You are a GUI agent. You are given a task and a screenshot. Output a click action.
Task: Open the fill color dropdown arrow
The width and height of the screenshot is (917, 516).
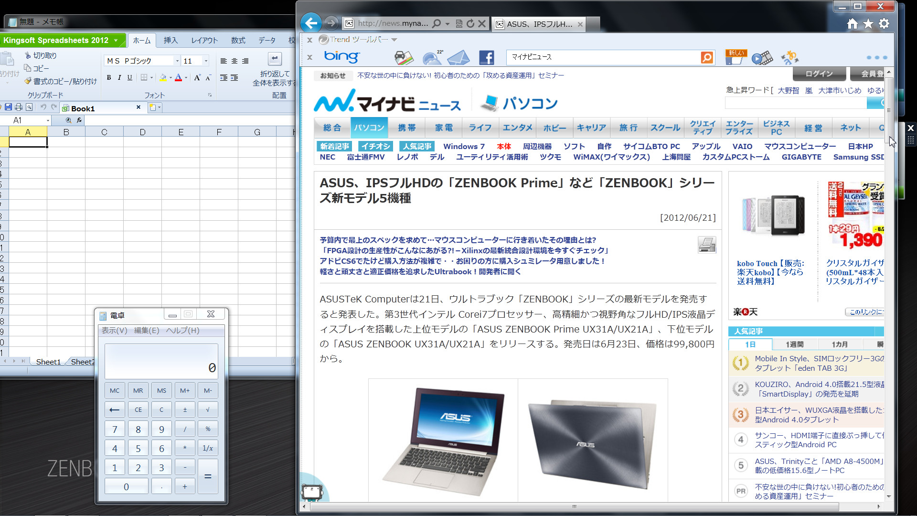click(171, 77)
